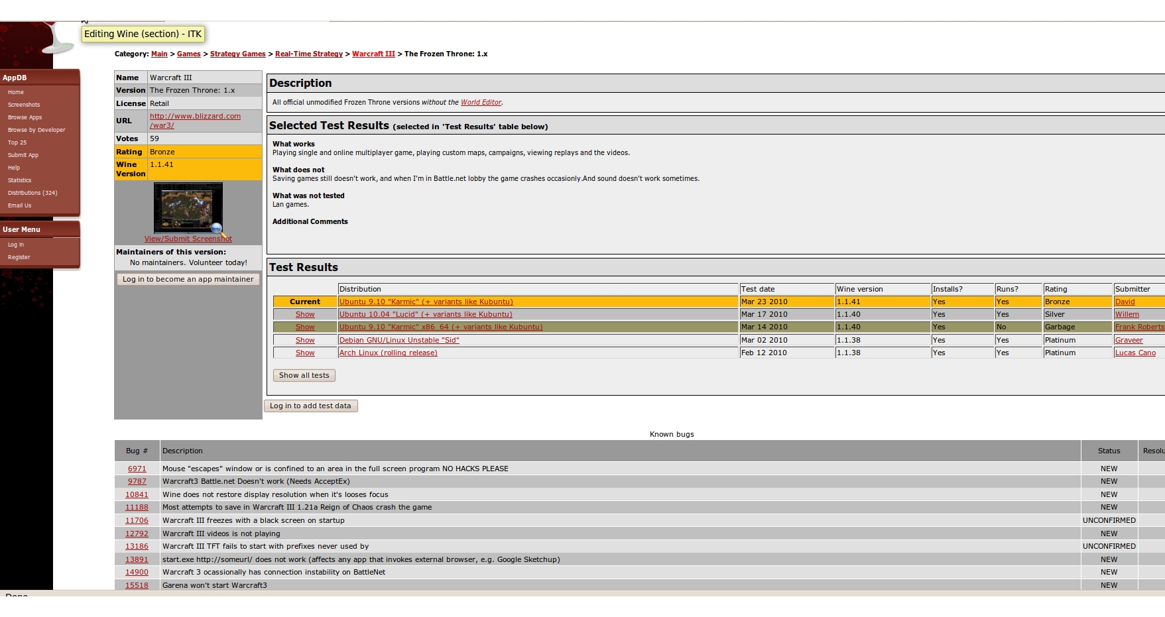Image resolution: width=1165 pixels, height=617 pixels.
Task: Open Debian GNU/Linux Unstable Sid link
Action: pos(399,341)
